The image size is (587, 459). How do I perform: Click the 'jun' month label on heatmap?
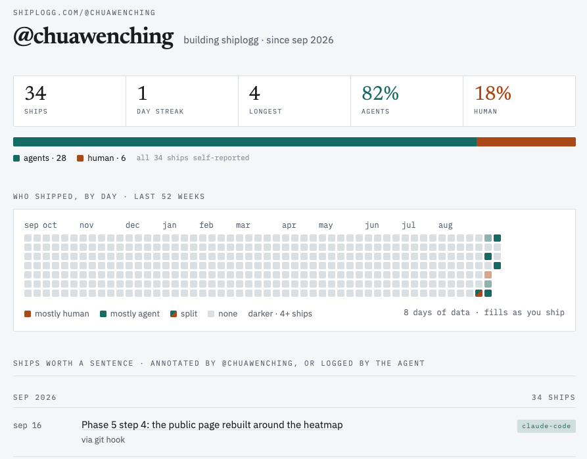[x=372, y=225]
